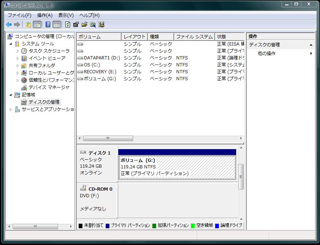Collapse the システム ツール tree node
The height and width of the screenshot is (245, 320).
coord(11,44)
